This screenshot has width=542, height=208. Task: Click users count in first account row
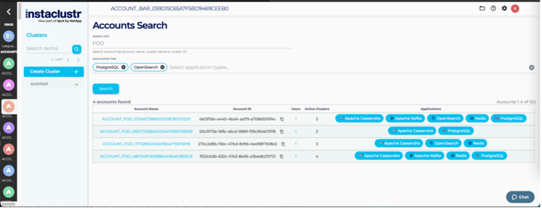[296, 119]
